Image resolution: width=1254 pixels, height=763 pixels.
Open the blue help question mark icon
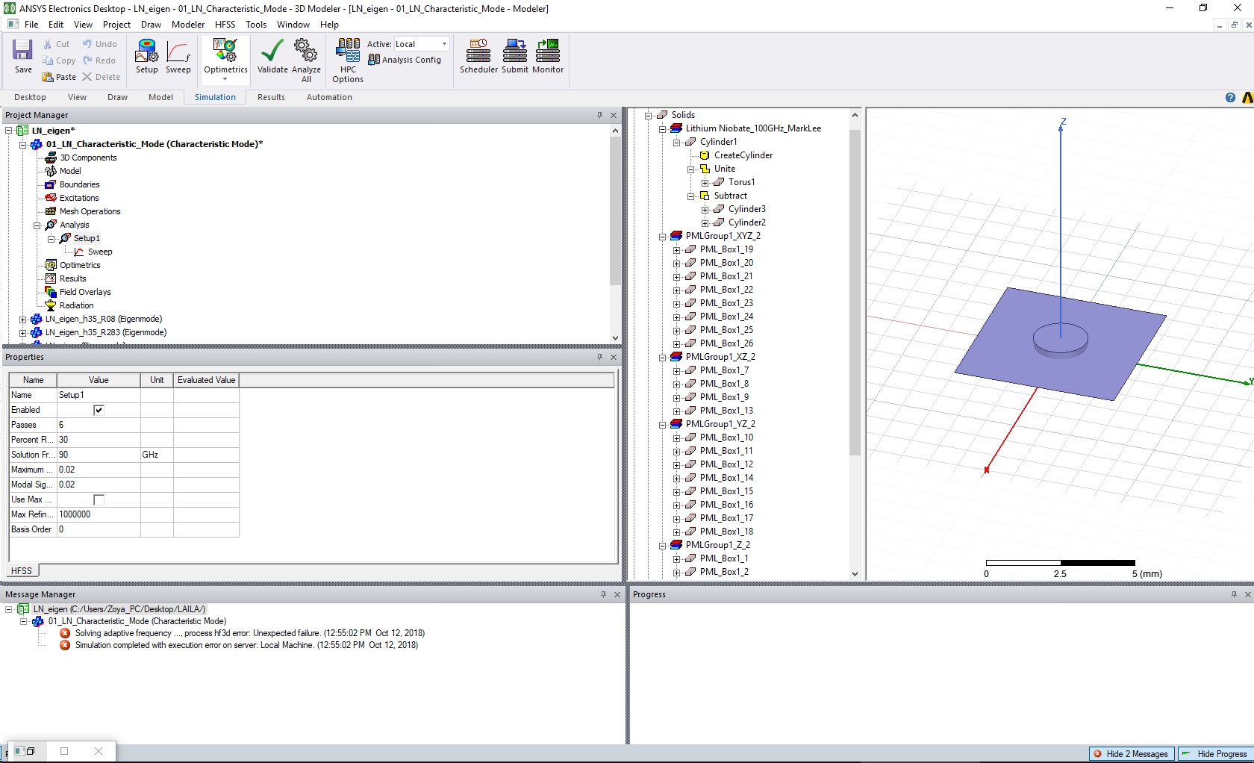click(x=1230, y=98)
